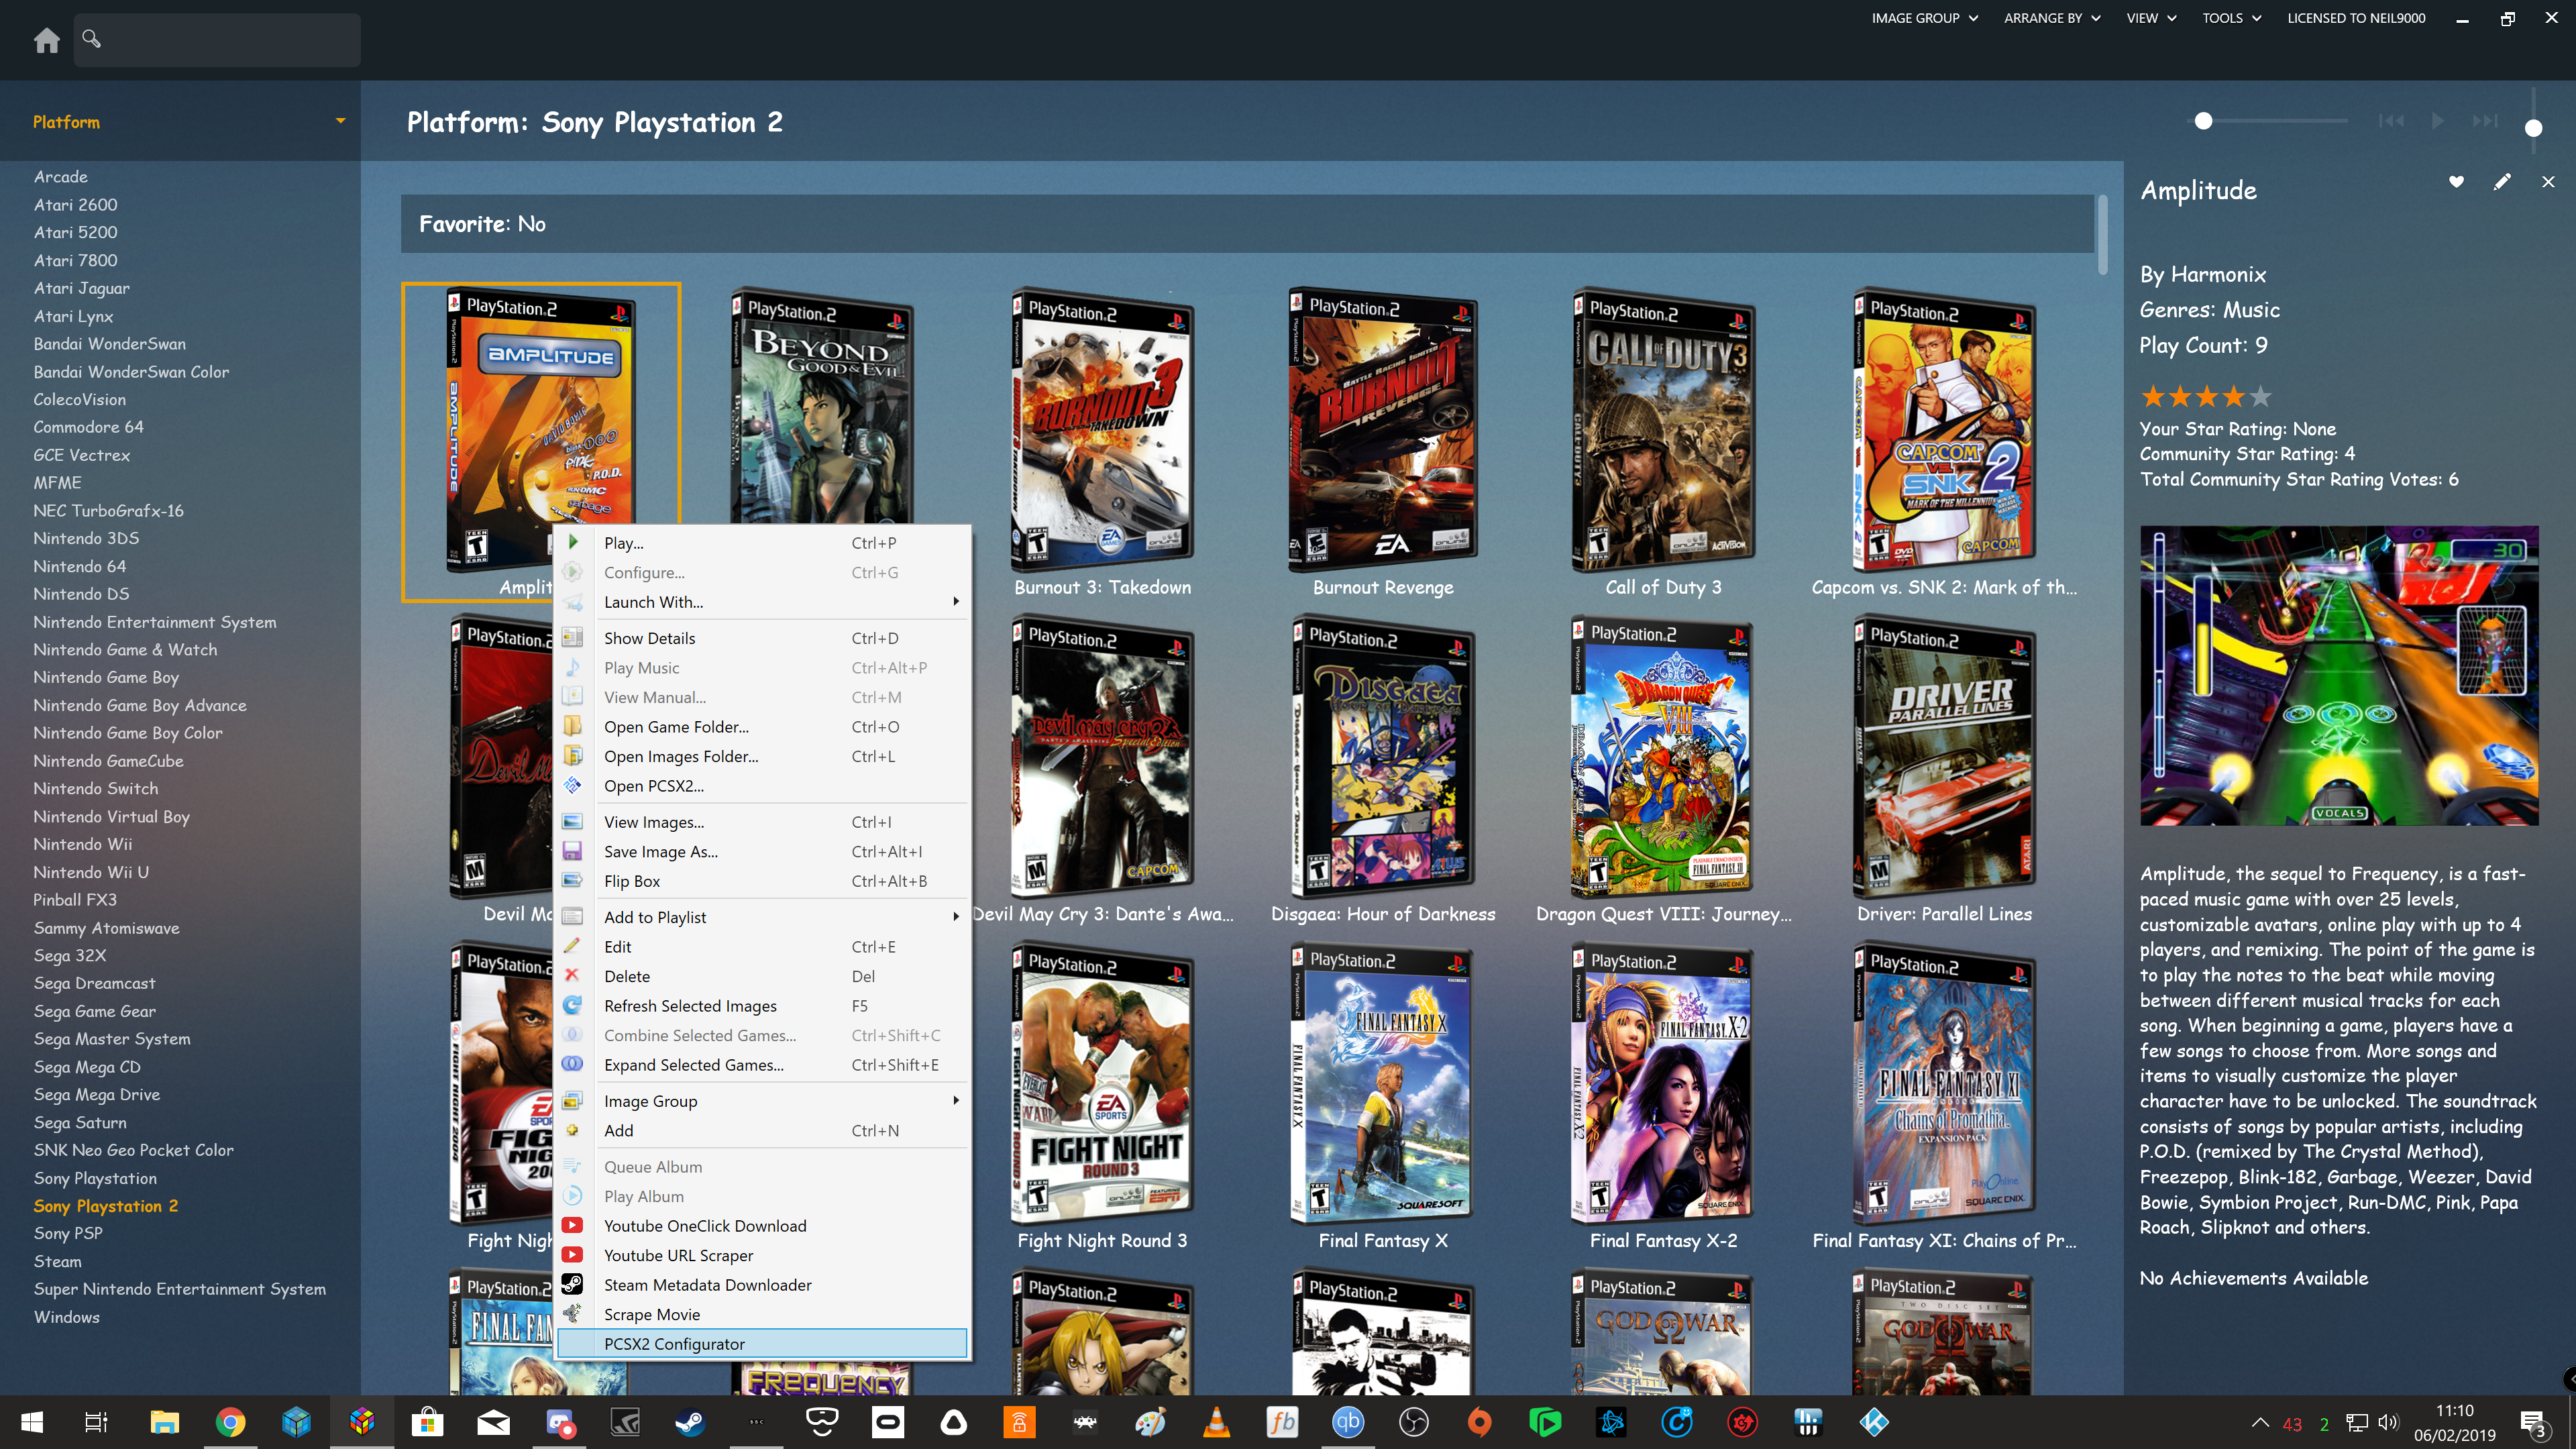2576x1449 pixels.
Task: Click the next track button
Action: tap(2485, 121)
